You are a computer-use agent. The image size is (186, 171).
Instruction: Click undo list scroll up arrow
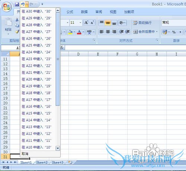58,10
